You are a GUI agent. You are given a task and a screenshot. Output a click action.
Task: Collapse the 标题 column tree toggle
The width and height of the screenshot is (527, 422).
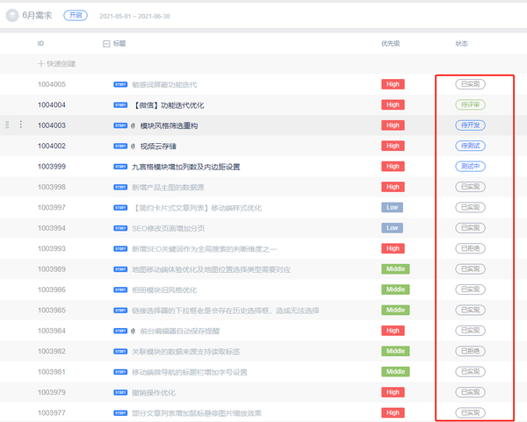point(106,43)
